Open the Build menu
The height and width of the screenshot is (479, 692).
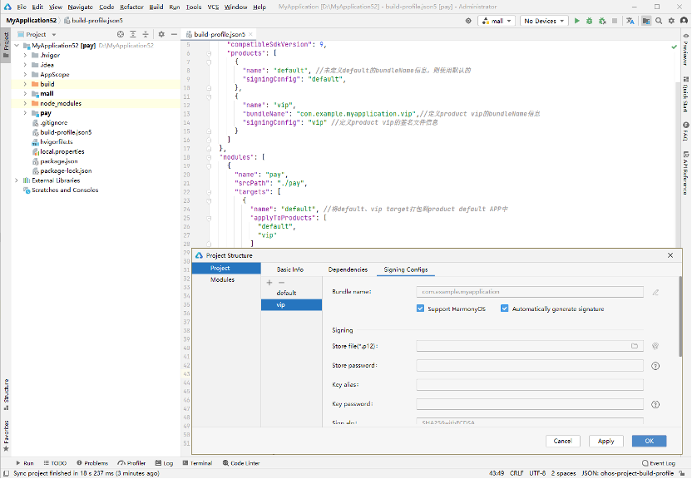coord(156,7)
